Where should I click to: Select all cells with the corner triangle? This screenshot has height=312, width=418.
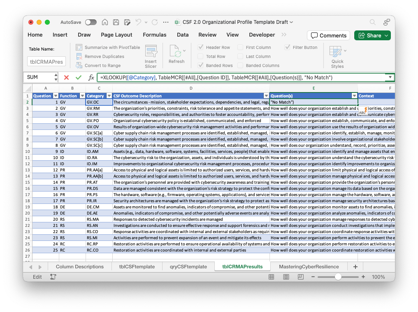(x=28, y=88)
